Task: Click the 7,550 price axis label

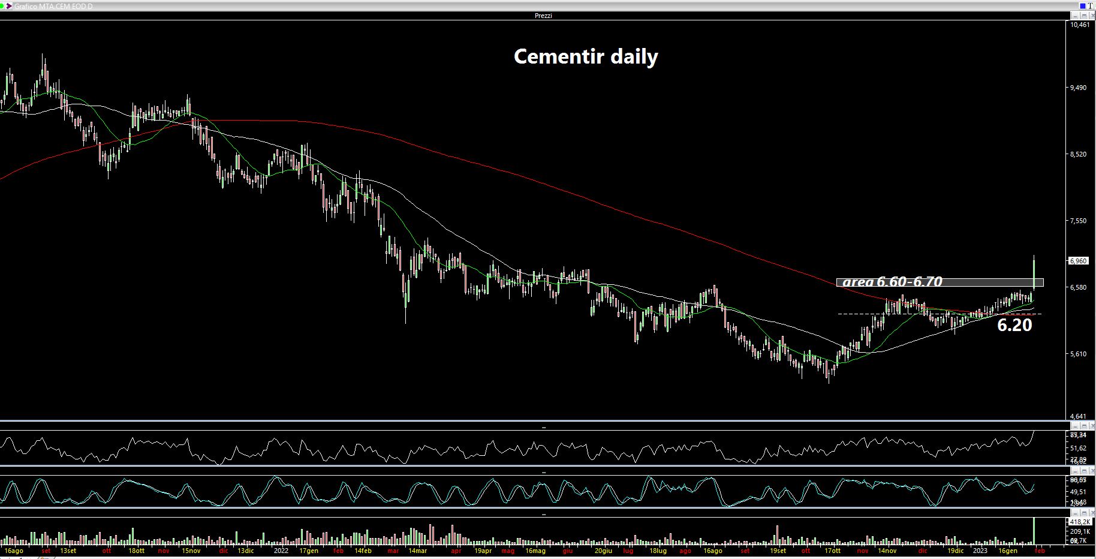Action: pos(1079,221)
